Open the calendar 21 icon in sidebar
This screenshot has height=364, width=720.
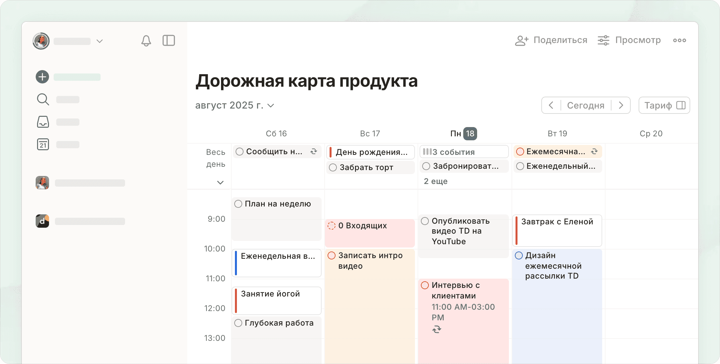click(x=43, y=144)
